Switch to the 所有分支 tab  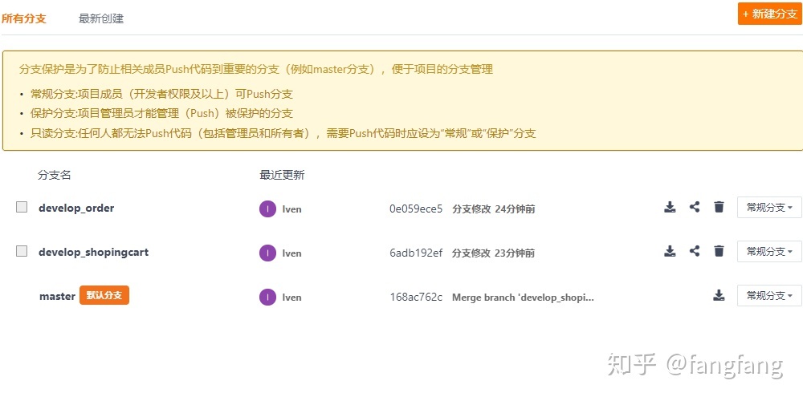[23, 19]
